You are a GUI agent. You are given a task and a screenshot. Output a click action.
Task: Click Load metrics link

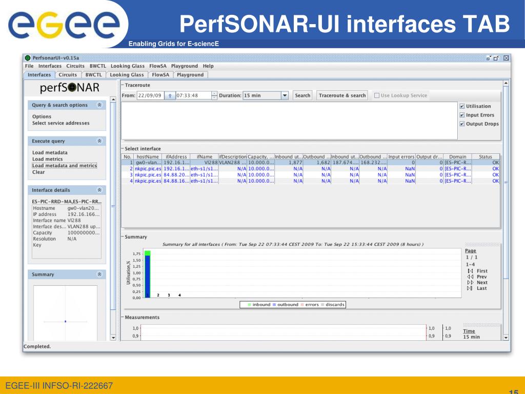(x=48, y=159)
